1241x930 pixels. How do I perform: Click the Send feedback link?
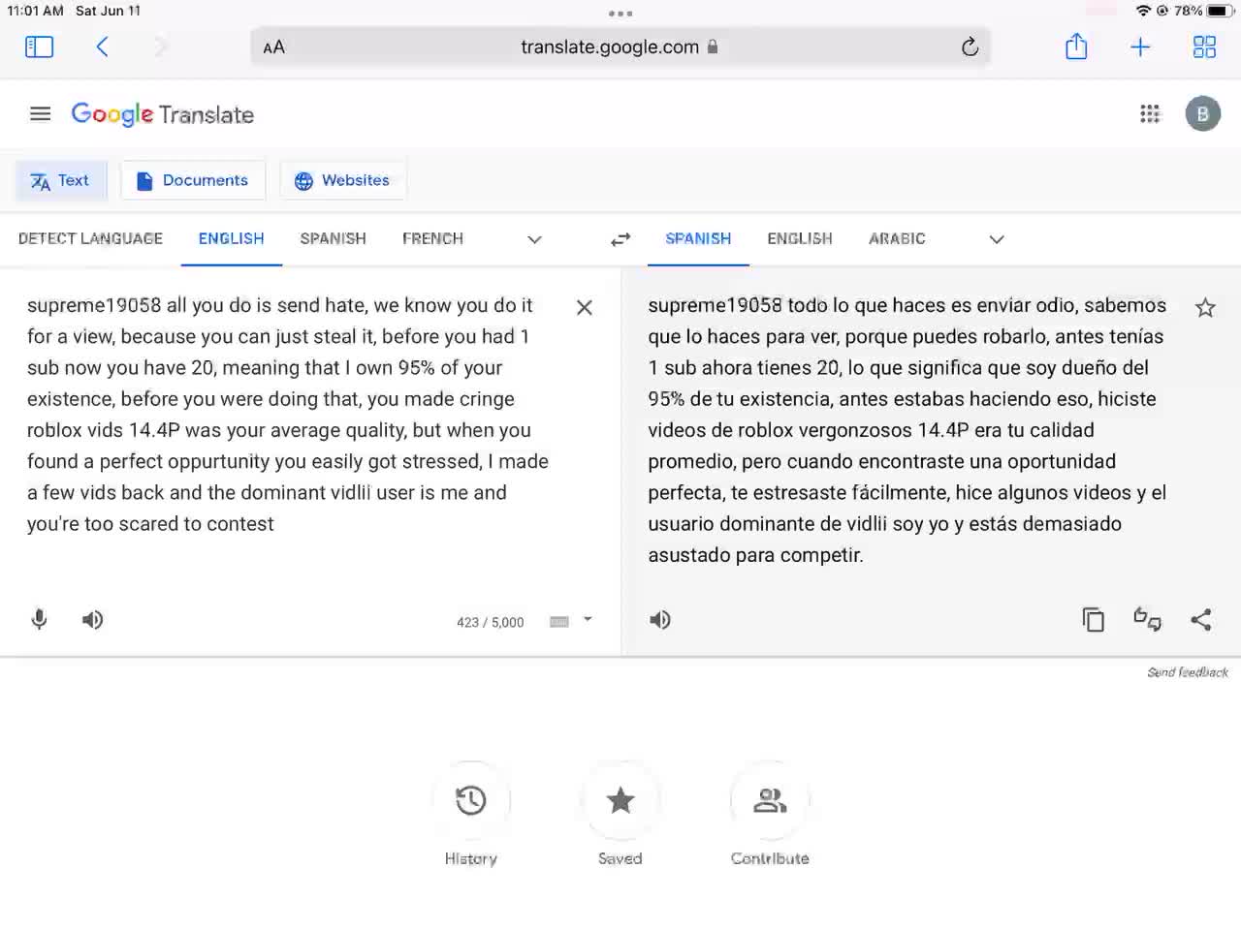click(x=1188, y=672)
